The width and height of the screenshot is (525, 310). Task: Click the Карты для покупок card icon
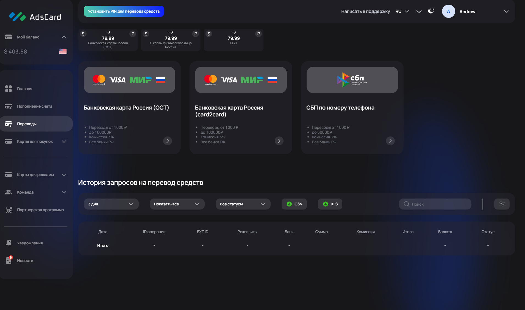[x=9, y=141]
